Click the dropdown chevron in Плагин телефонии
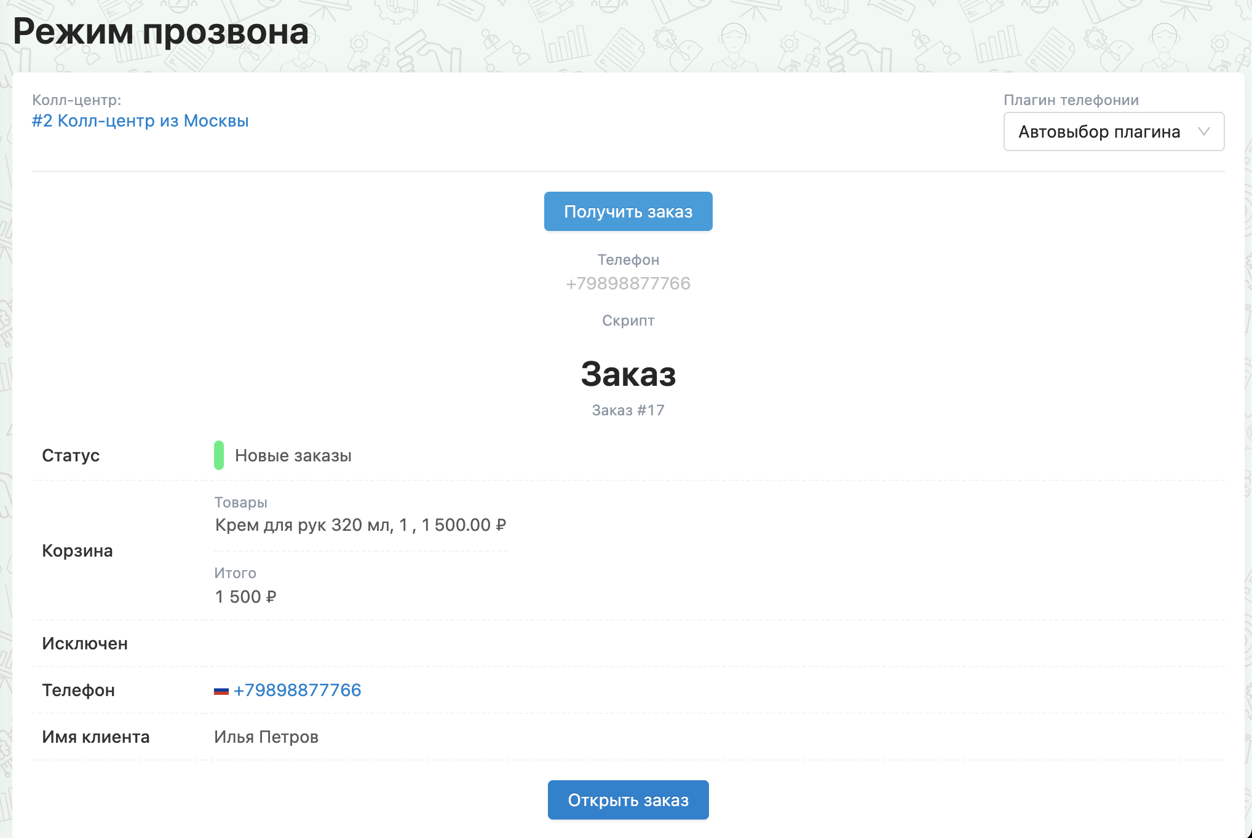 [x=1203, y=131]
